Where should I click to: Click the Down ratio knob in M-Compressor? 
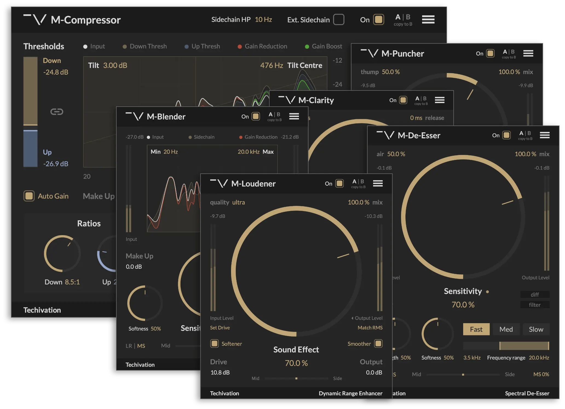(62, 253)
